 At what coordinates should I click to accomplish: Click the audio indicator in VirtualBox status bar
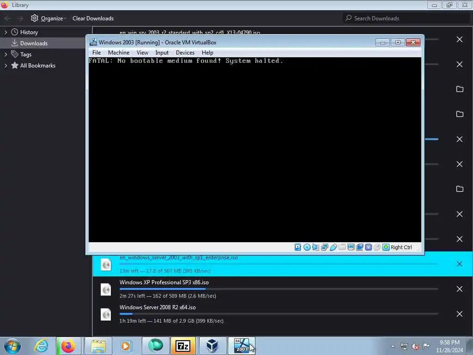pos(315,247)
